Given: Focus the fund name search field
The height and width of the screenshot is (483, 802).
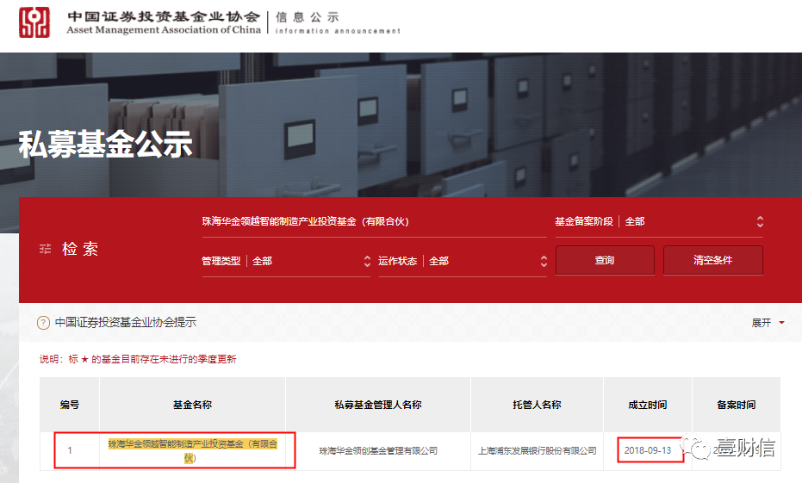Looking at the screenshot, I should [375, 222].
